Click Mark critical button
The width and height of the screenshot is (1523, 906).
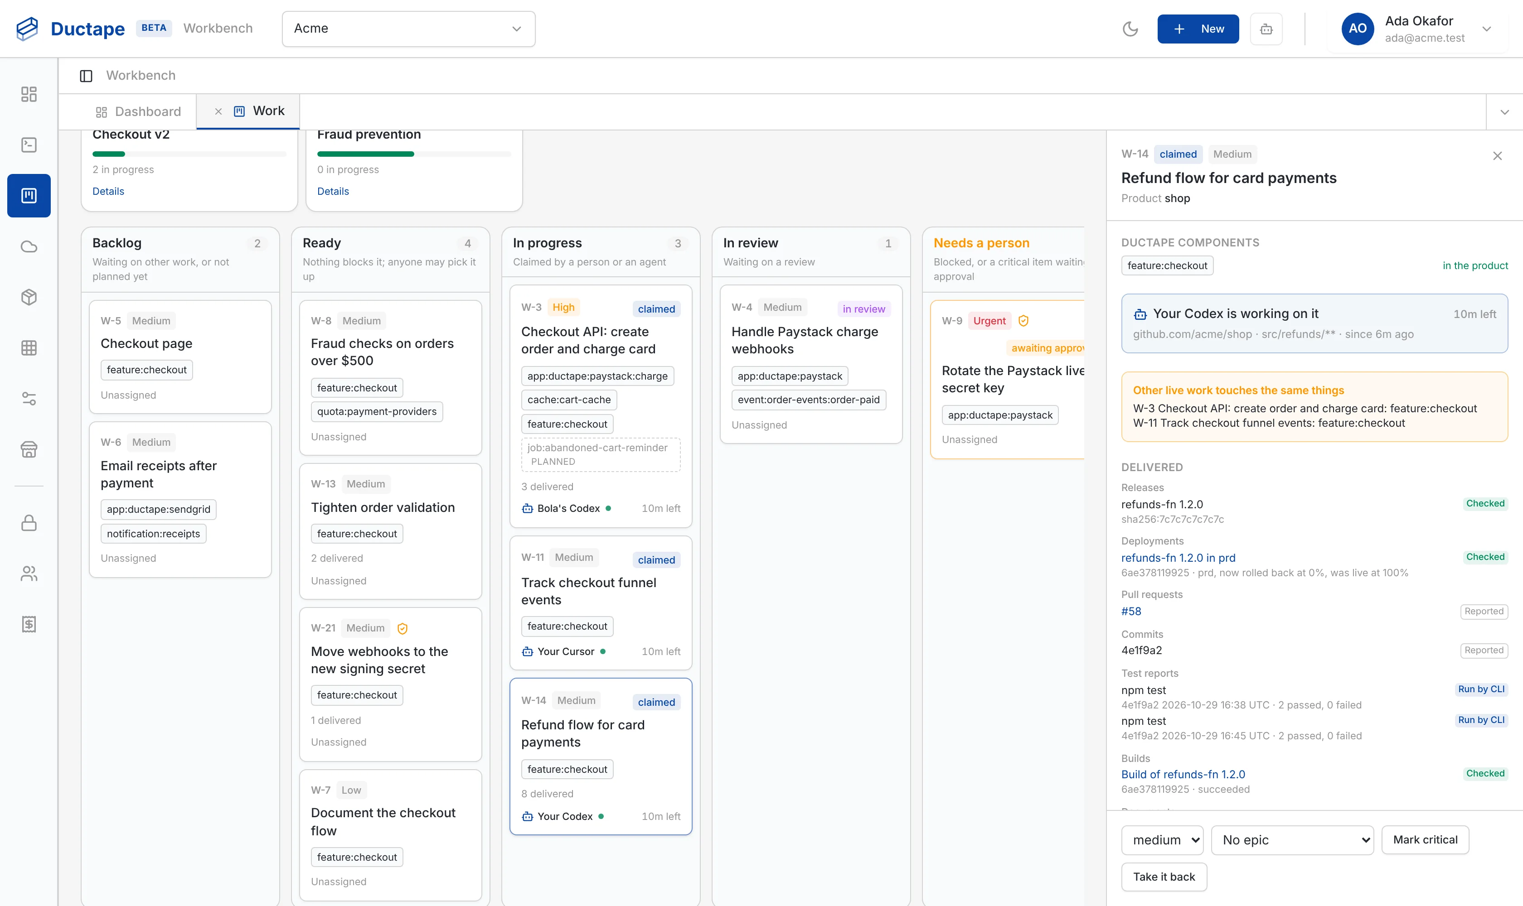(1425, 840)
